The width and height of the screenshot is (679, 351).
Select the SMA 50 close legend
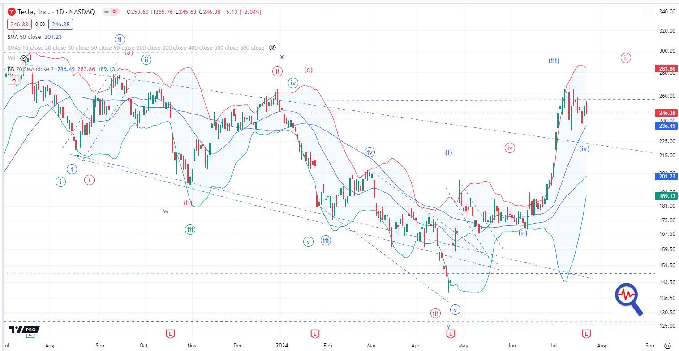click(x=24, y=37)
